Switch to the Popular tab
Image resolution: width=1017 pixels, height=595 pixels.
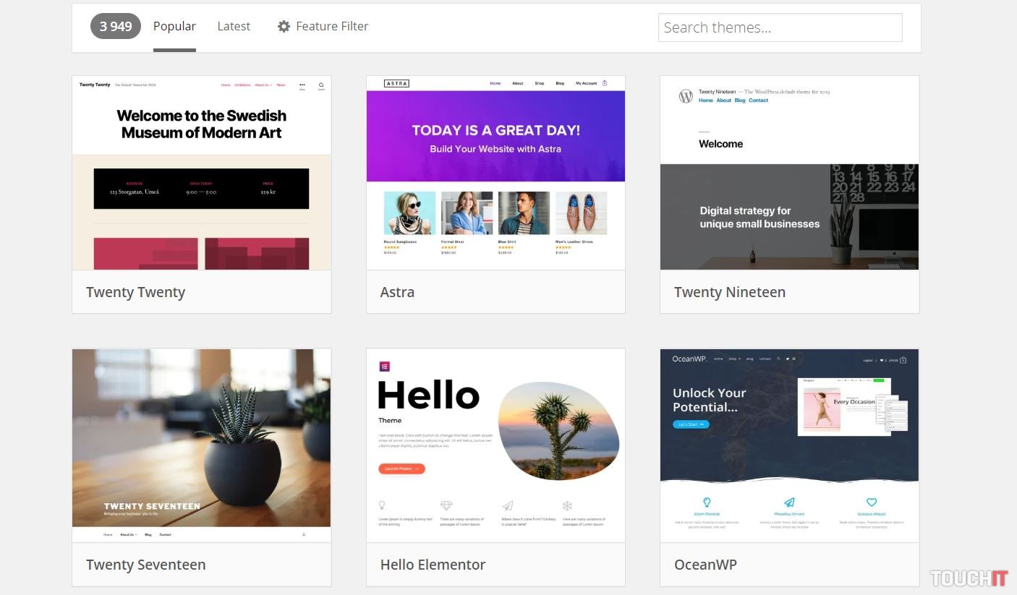(174, 26)
